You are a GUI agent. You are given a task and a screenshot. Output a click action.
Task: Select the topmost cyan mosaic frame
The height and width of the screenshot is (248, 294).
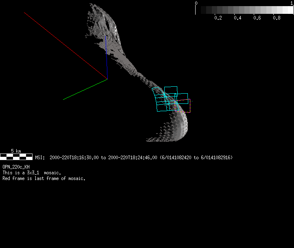coord(171,91)
